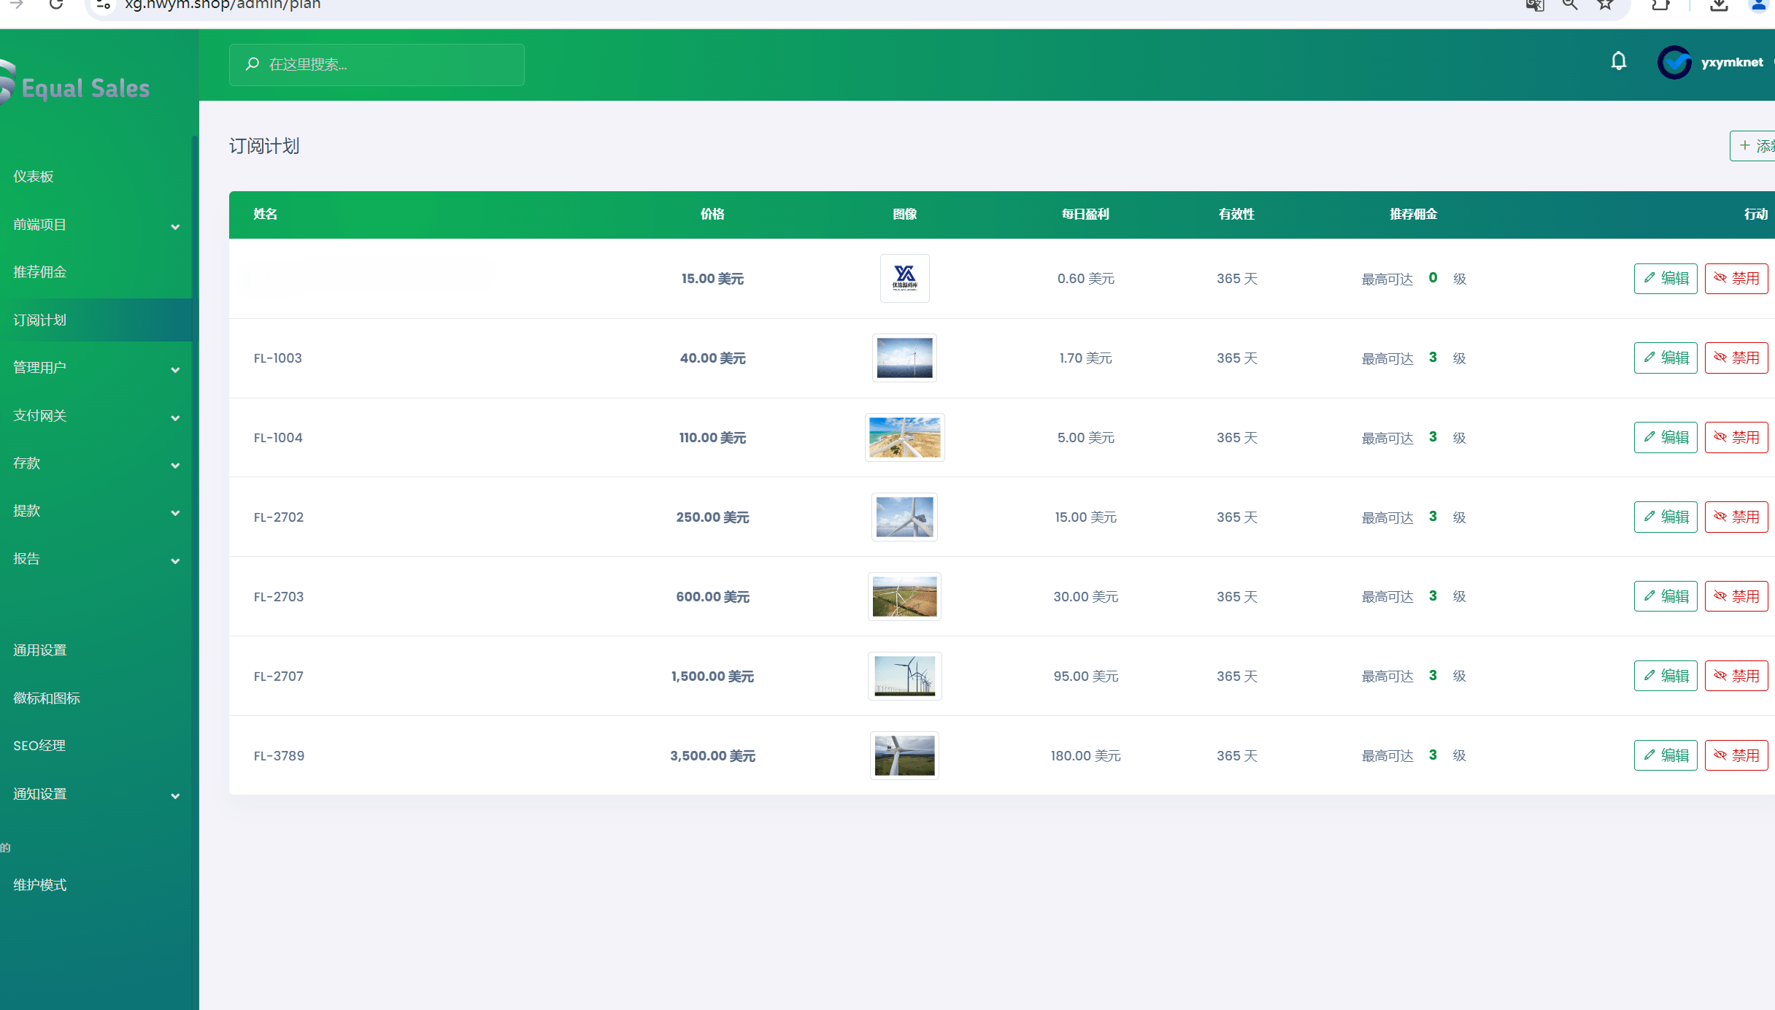
Task: Edit the FL-1004 plan
Action: coord(1665,438)
